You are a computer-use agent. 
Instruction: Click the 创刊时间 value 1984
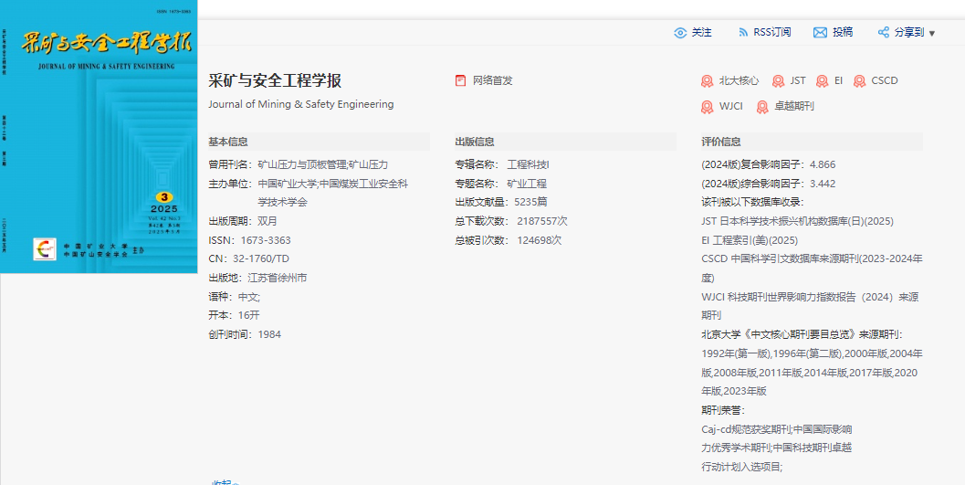click(269, 334)
